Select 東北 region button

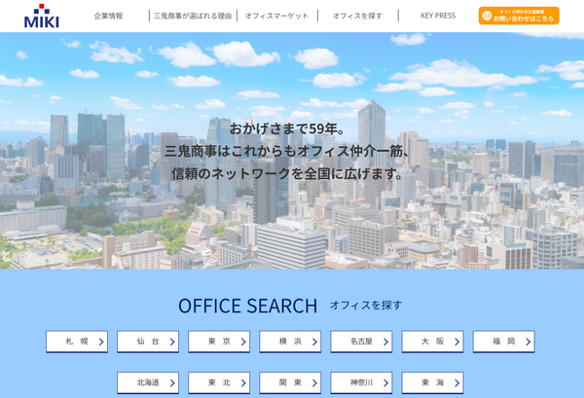coord(219,382)
